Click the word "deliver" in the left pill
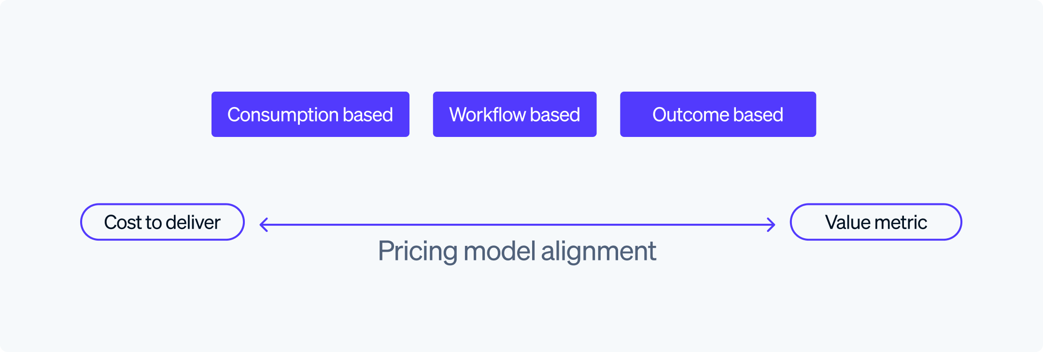Screen dimensions: 1043x352 [193, 222]
